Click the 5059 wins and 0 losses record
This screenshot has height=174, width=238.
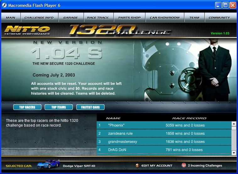185,125
